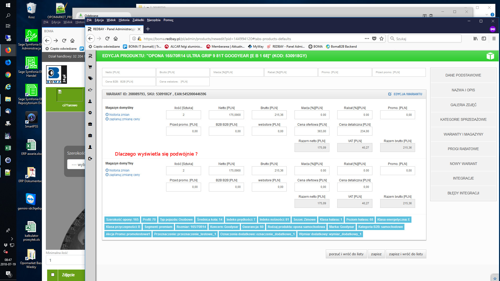The image size is (500, 281).
Task: Open Firefox hamburger menu
Action: (x=494, y=39)
